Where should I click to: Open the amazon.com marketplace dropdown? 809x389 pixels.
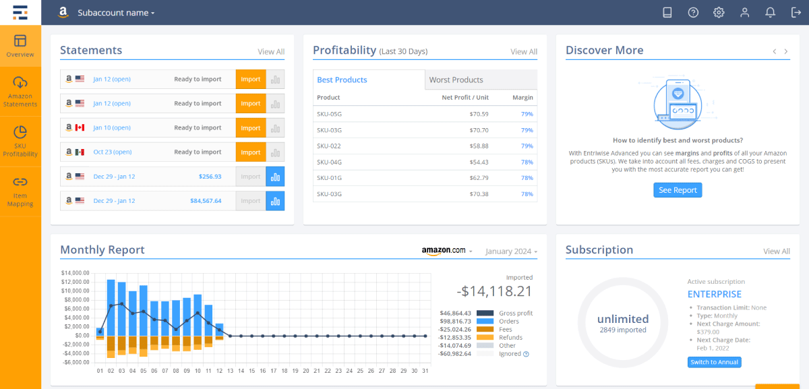tap(445, 250)
